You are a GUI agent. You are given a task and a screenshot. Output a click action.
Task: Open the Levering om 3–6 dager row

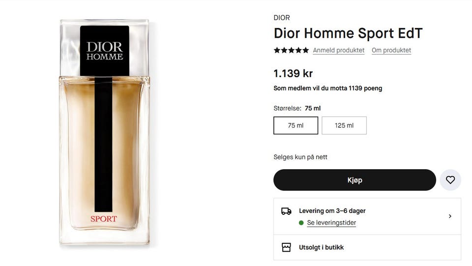[x=367, y=216]
